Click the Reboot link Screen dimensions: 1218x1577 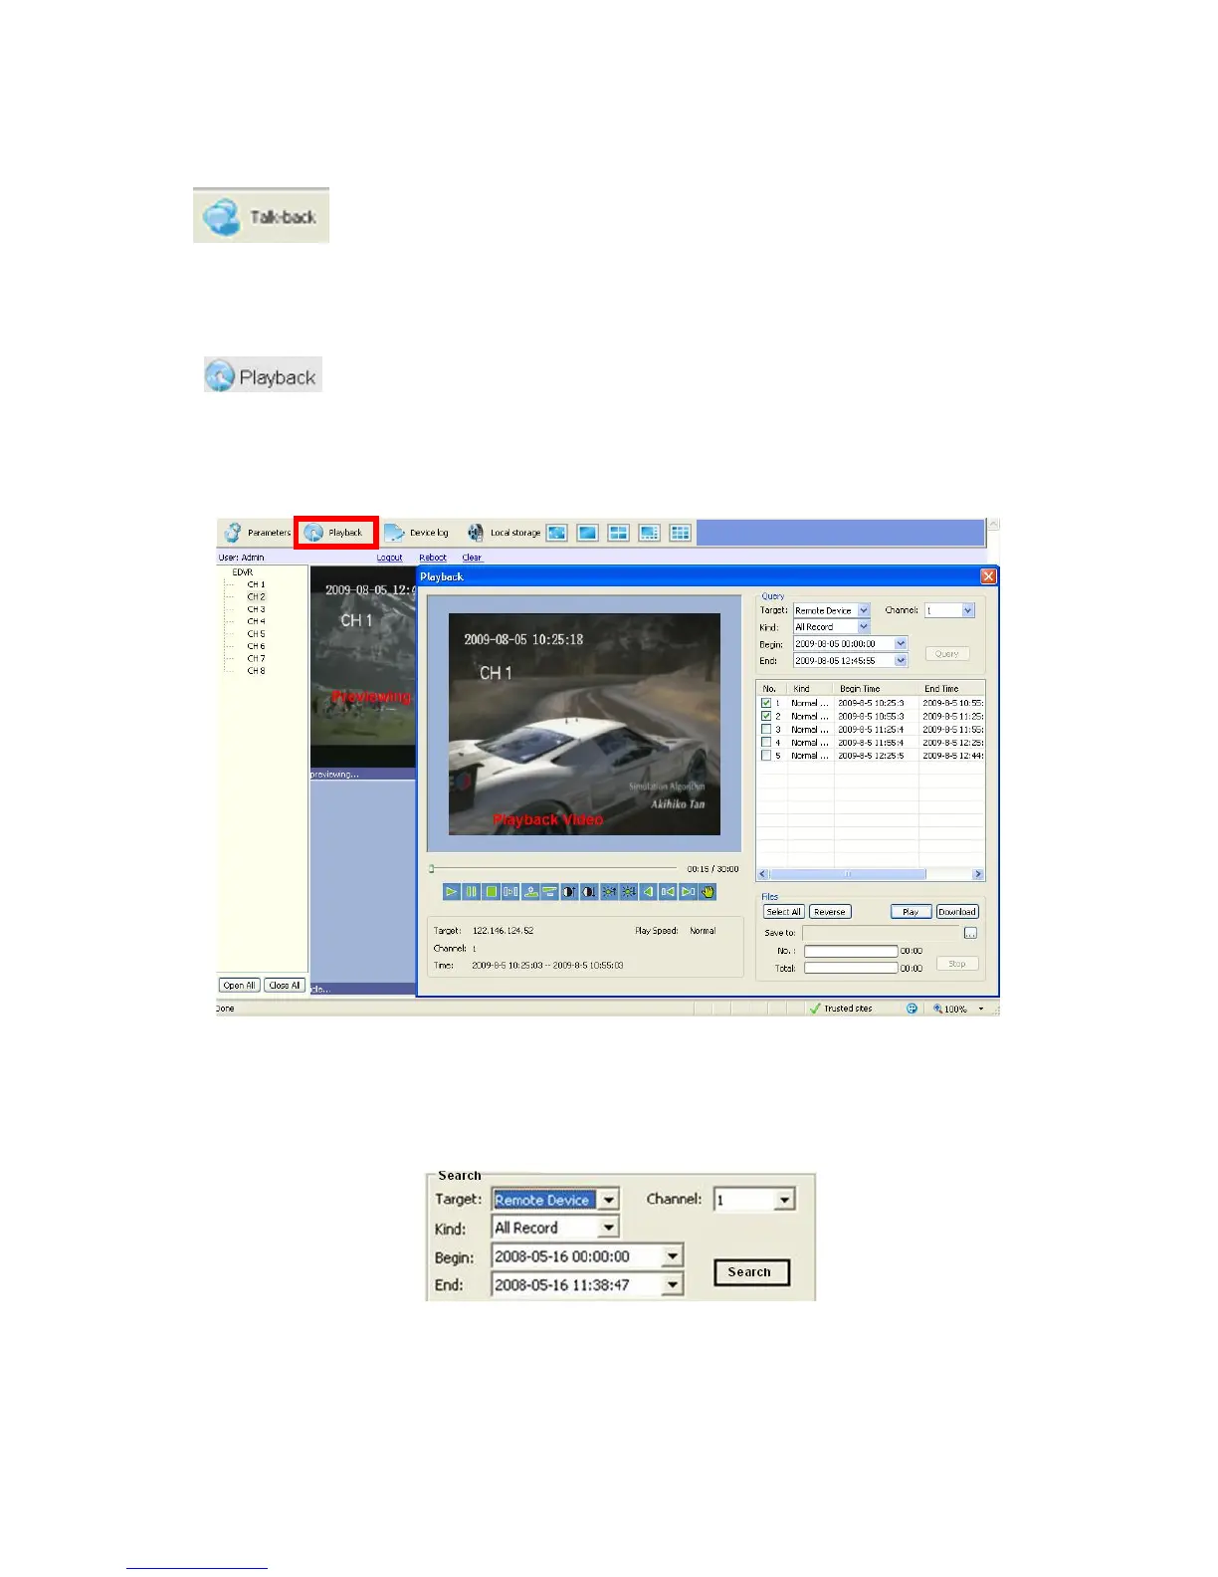pos(433,558)
